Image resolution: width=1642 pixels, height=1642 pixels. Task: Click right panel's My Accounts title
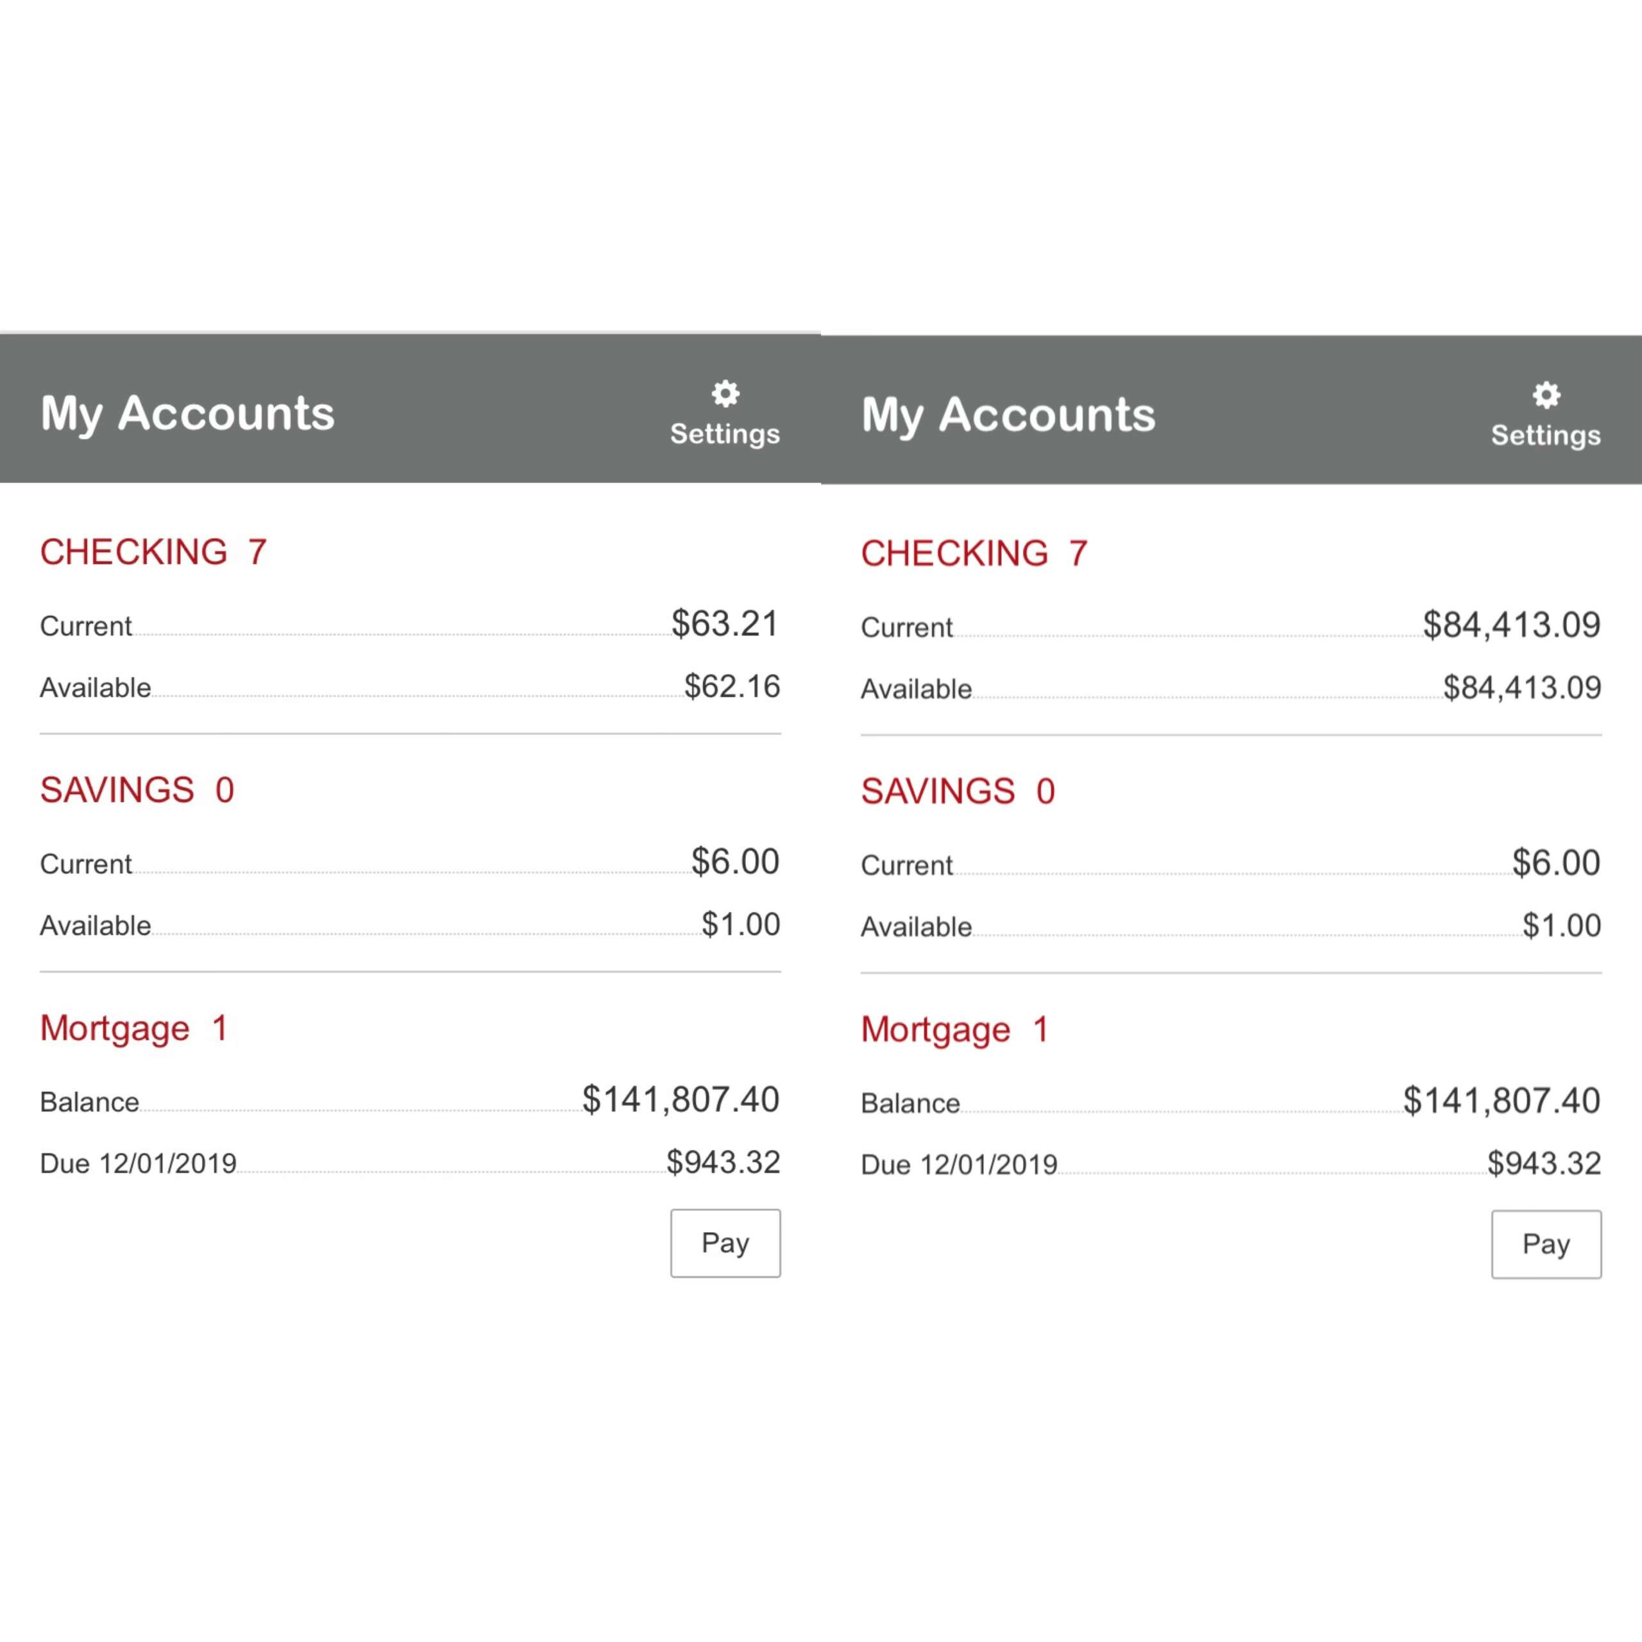coord(1008,416)
